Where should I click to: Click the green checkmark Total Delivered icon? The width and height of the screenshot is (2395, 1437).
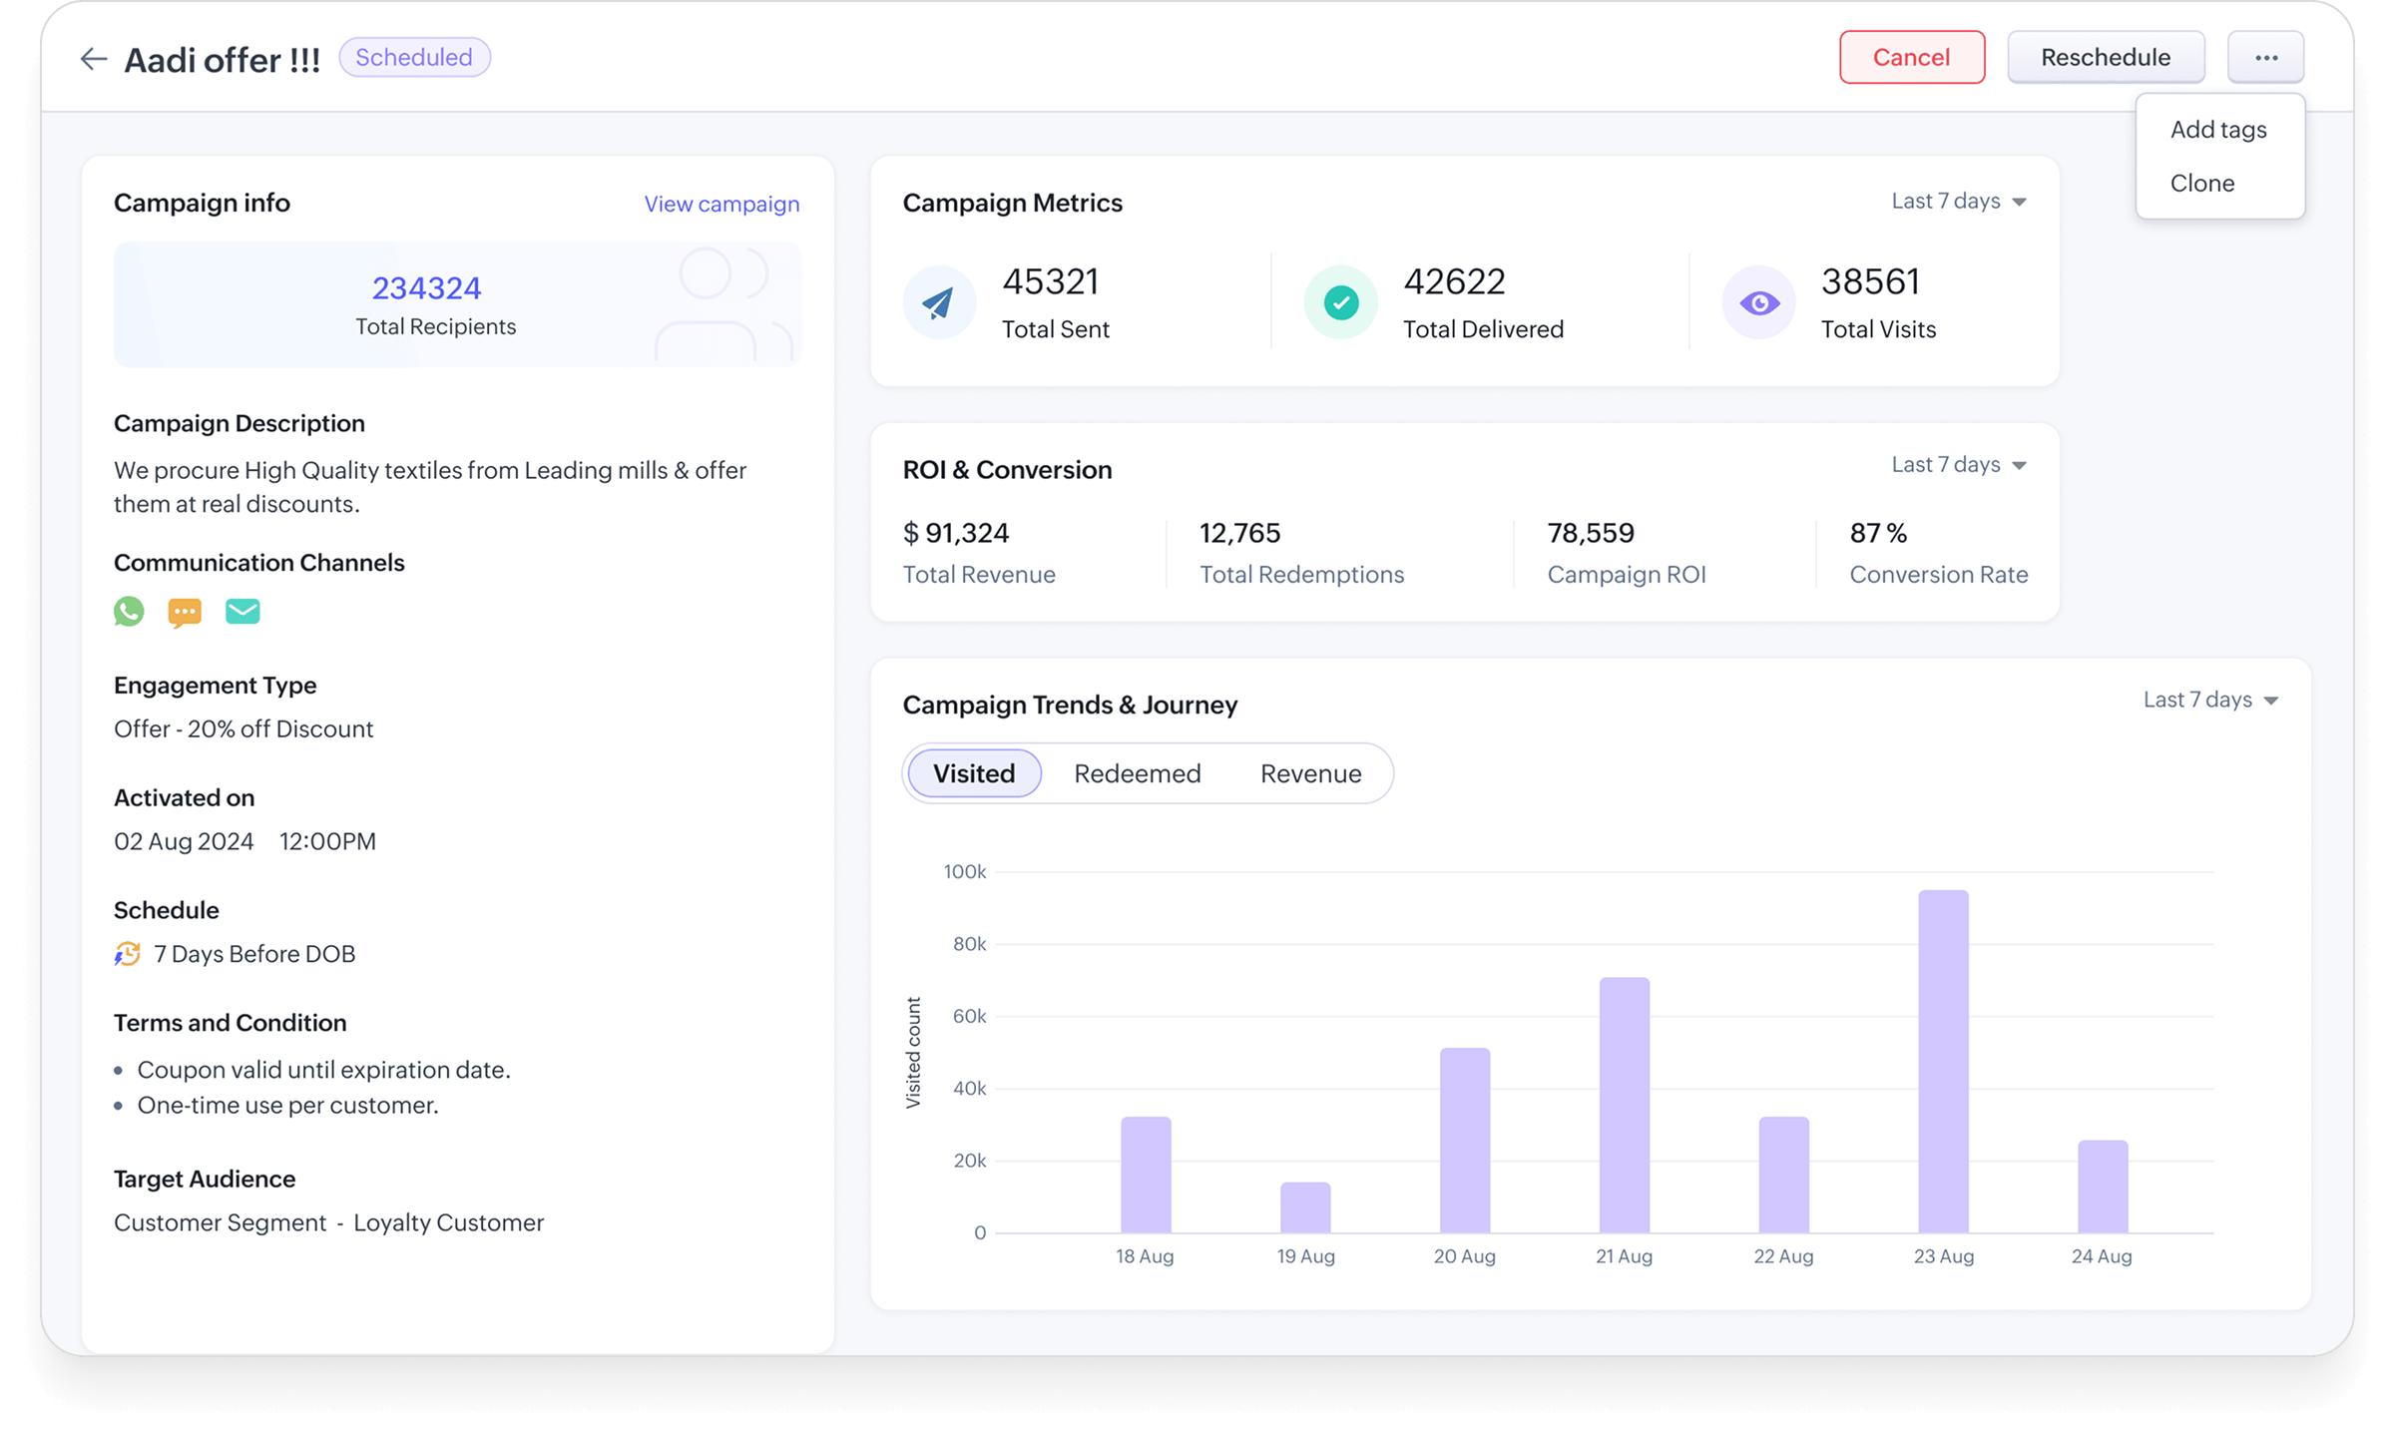[1339, 301]
